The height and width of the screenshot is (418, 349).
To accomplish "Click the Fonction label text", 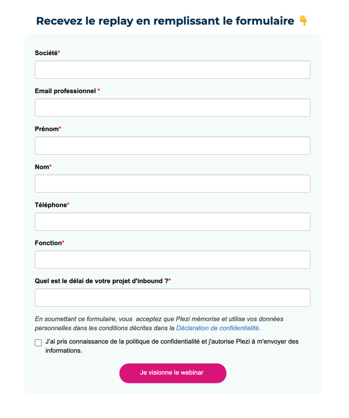I will [x=47, y=242].
